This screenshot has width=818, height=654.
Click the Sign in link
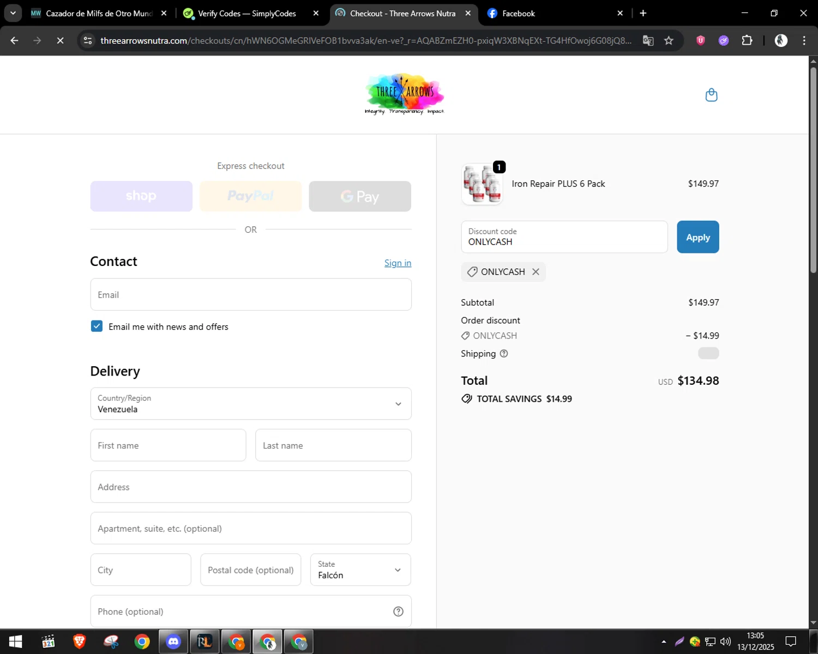coord(398,263)
